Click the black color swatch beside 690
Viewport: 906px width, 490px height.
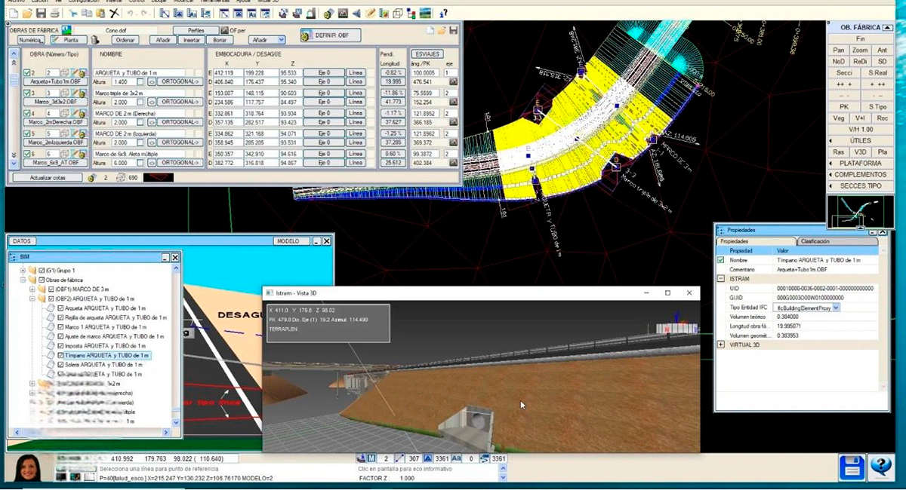pyautogui.click(x=158, y=178)
